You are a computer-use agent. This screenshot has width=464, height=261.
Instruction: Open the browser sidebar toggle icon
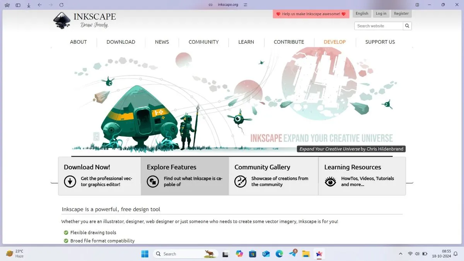(18, 5)
